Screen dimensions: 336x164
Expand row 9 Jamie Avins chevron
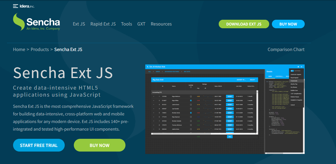pyautogui.click(x=154, y=129)
